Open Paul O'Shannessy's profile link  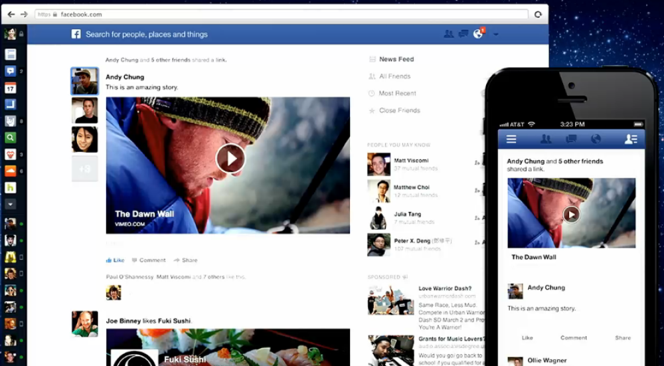coord(129,276)
